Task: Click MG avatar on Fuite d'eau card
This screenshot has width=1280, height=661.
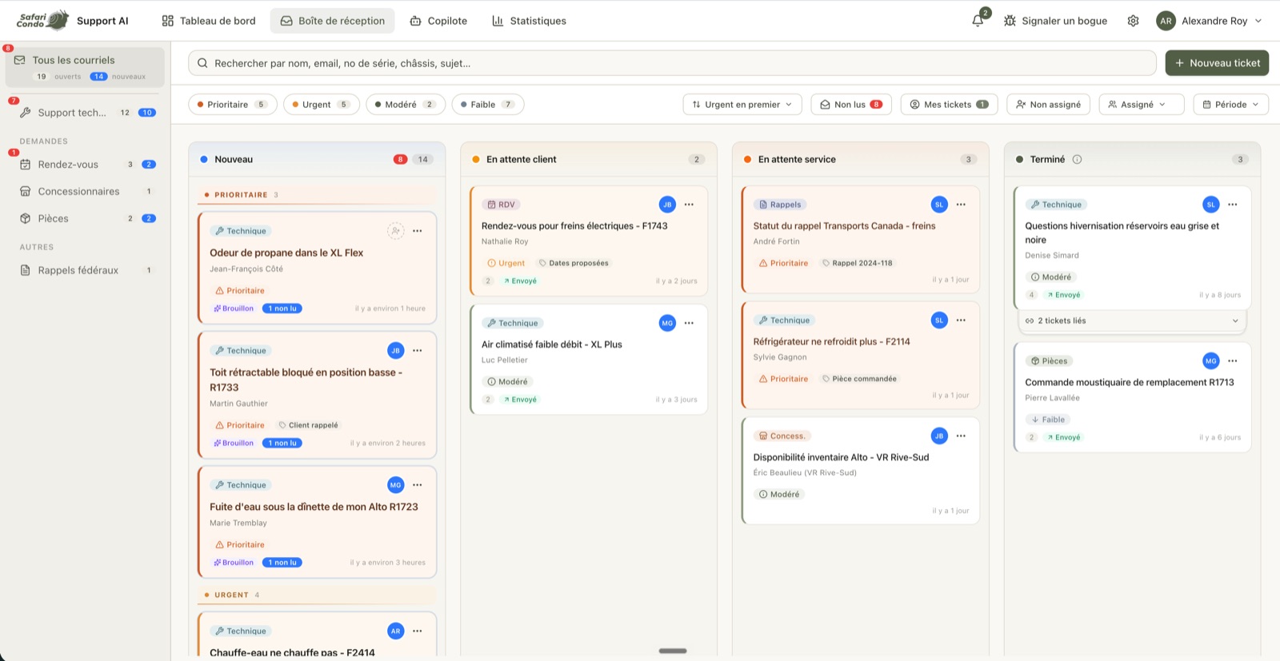Action: 395,484
